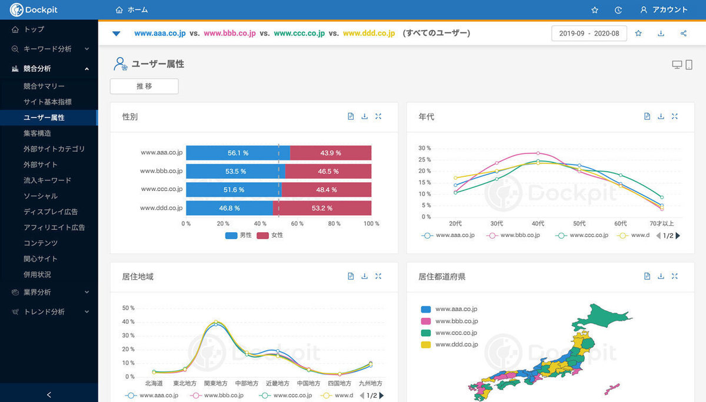Open the アカウント menu link
Viewport: 706px width, 402px height.
[x=664, y=10]
